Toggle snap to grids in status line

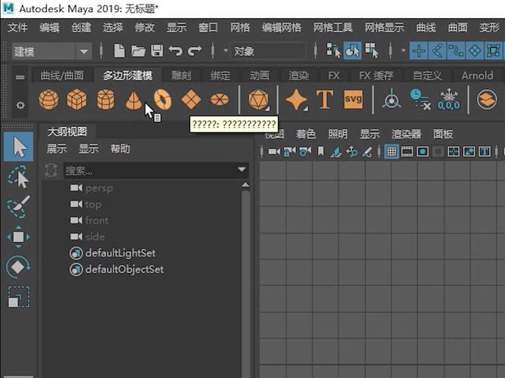click(x=418, y=51)
